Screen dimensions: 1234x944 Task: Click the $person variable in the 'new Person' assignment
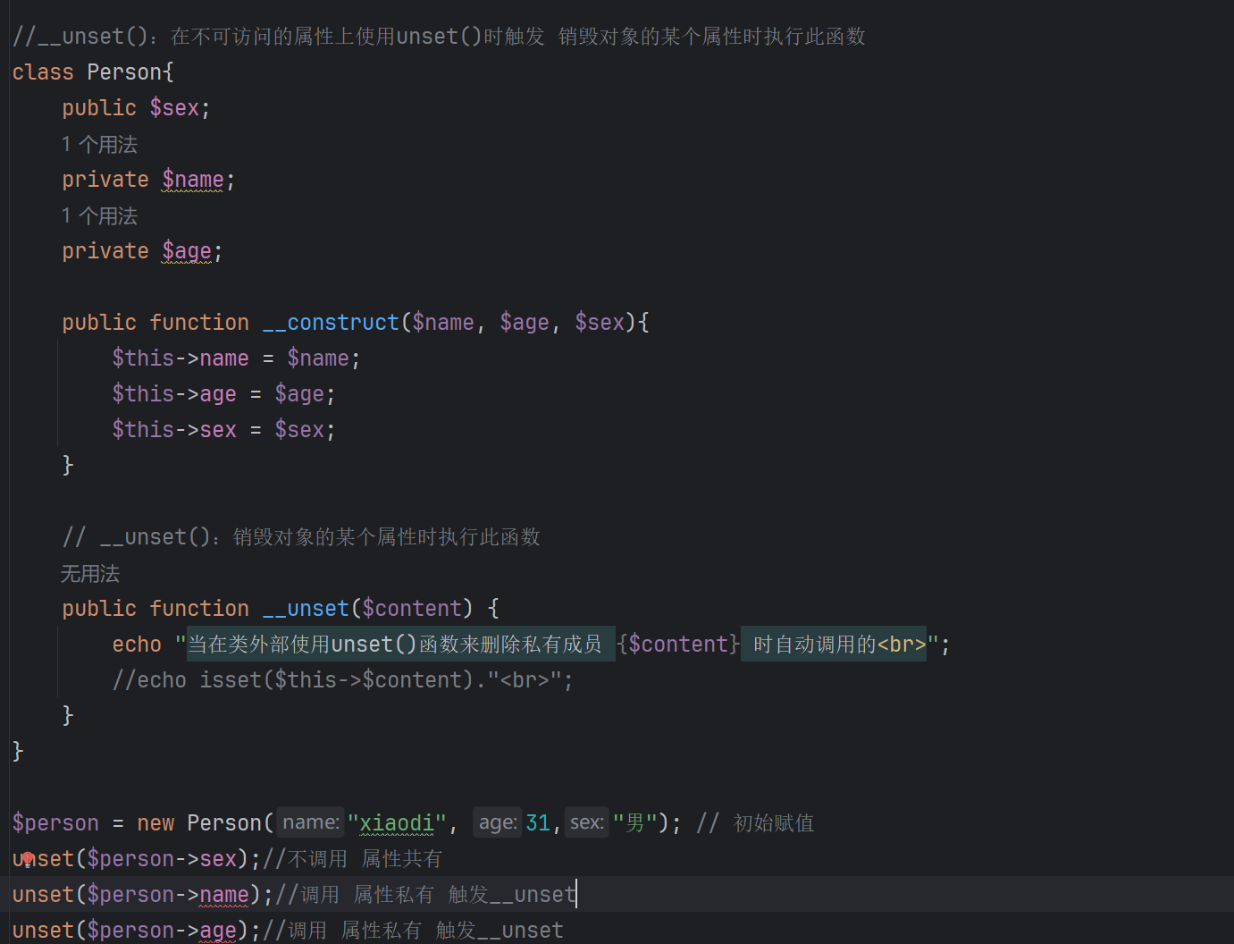tap(55, 823)
